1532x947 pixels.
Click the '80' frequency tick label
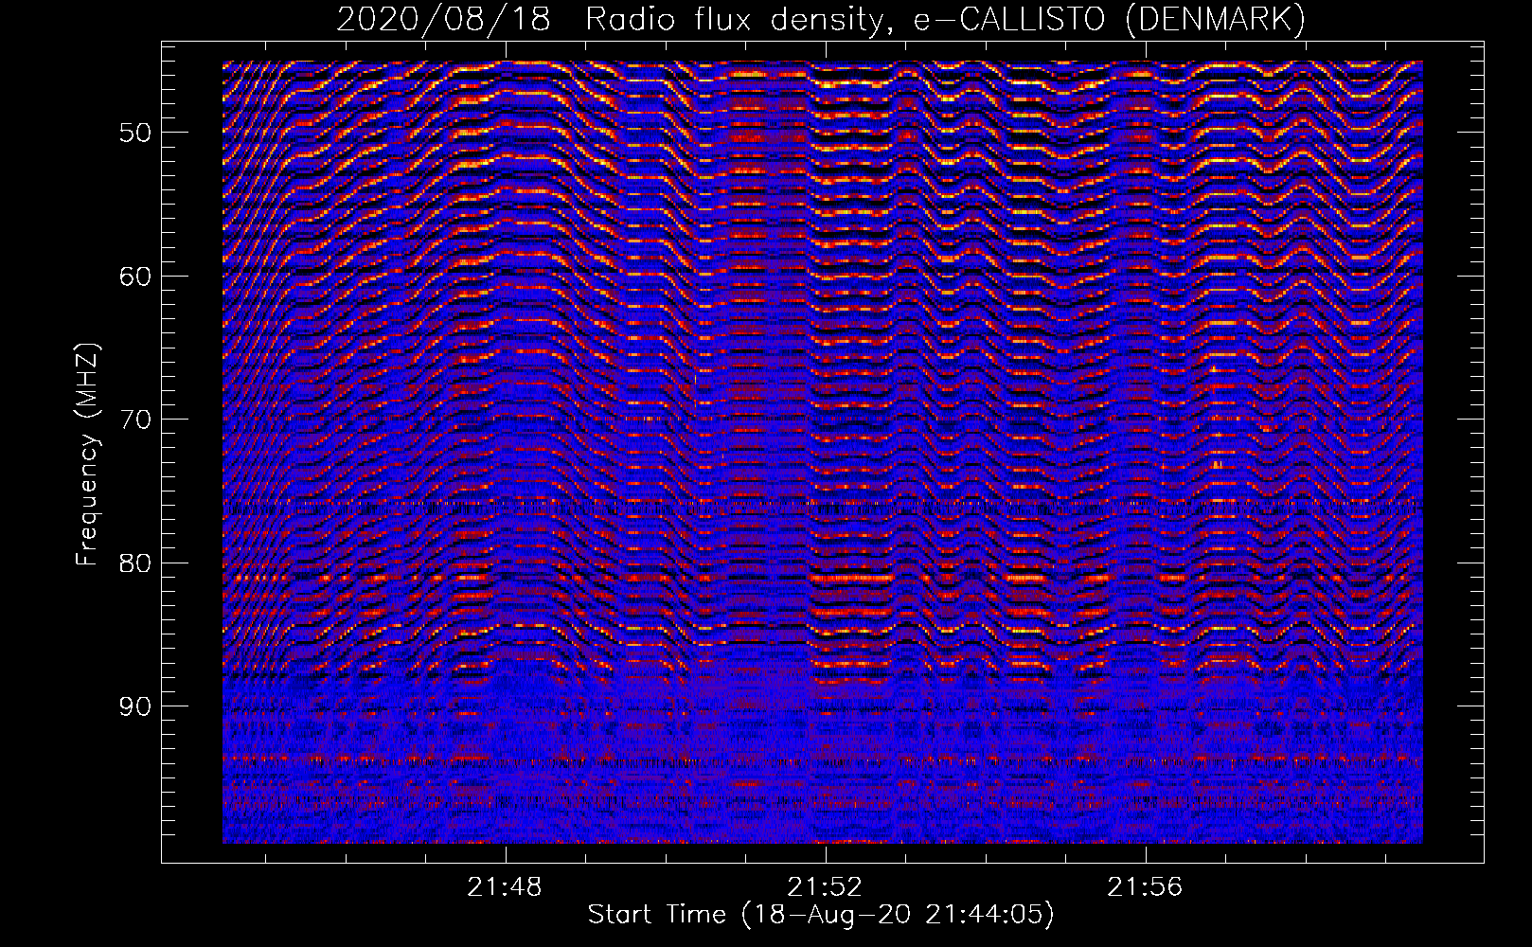pos(134,563)
